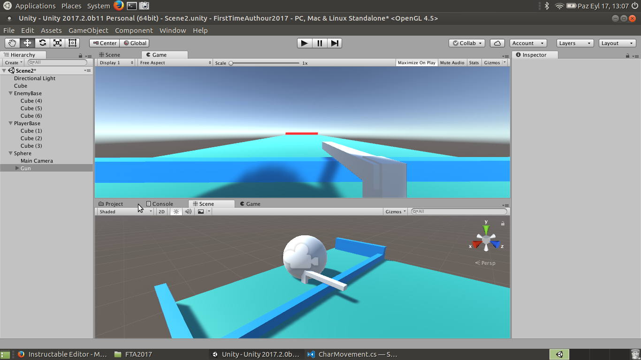641x360 pixels.
Task: Toggle 2D scene mode
Action: click(161, 211)
